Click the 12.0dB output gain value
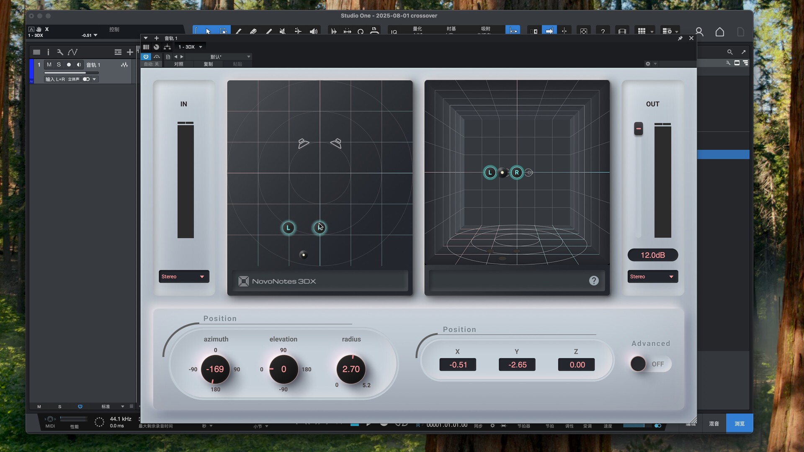Image resolution: width=804 pixels, height=452 pixels. click(652, 255)
